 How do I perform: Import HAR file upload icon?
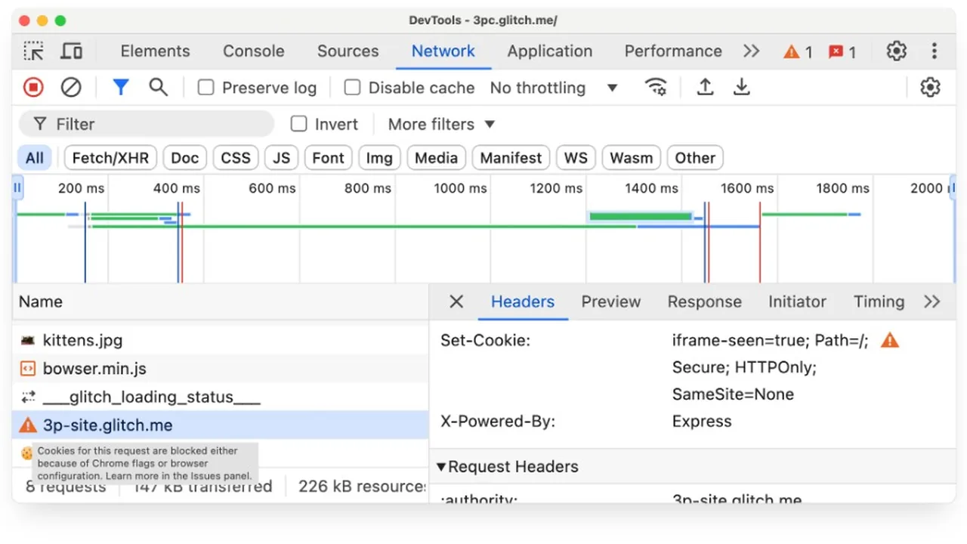pyautogui.click(x=705, y=88)
